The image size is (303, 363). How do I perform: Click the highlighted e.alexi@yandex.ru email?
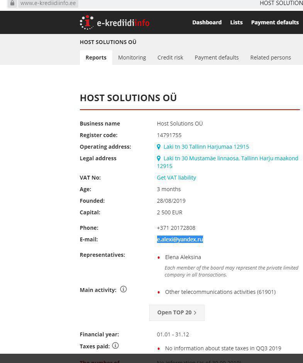[180, 239]
